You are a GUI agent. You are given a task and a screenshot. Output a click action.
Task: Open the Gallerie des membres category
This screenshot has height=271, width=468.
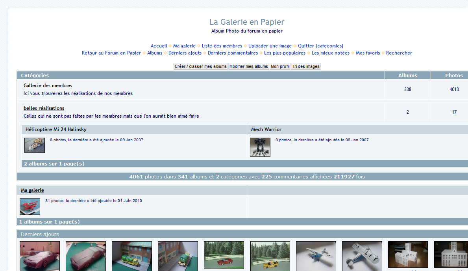(x=48, y=85)
